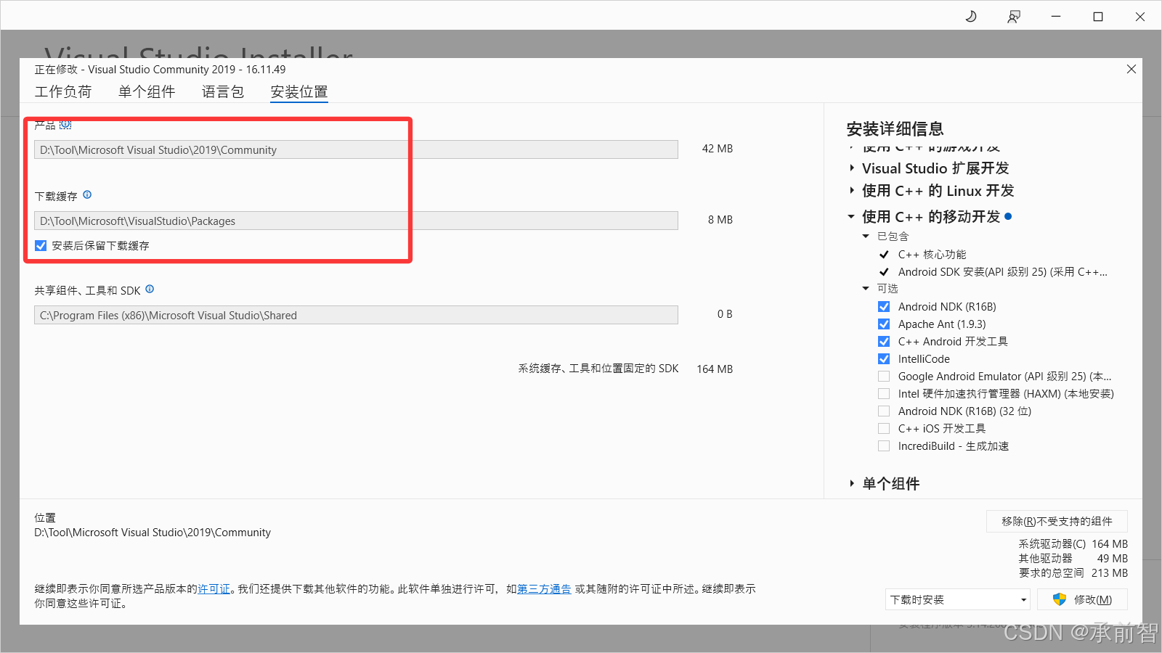Click 系统驱动器(C) 164 MB text
Viewport: 1162px width, 653px height.
(x=1073, y=543)
